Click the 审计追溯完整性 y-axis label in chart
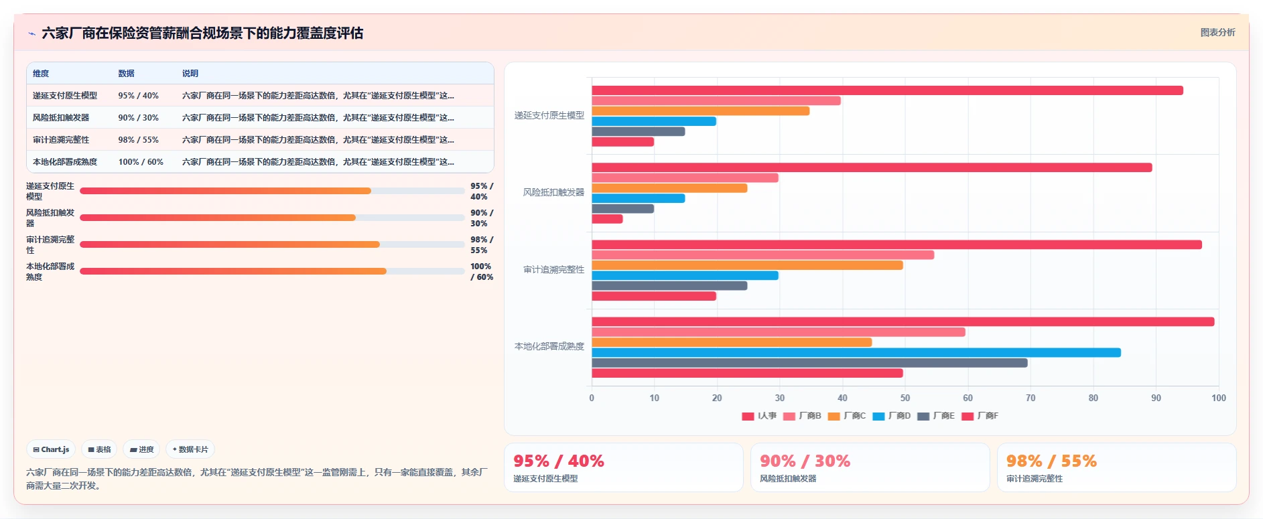1263x519 pixels. click(x=553, y=269)
